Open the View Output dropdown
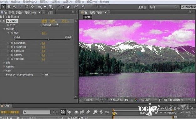This screenshot has height=119, width=196. (50, 25)
